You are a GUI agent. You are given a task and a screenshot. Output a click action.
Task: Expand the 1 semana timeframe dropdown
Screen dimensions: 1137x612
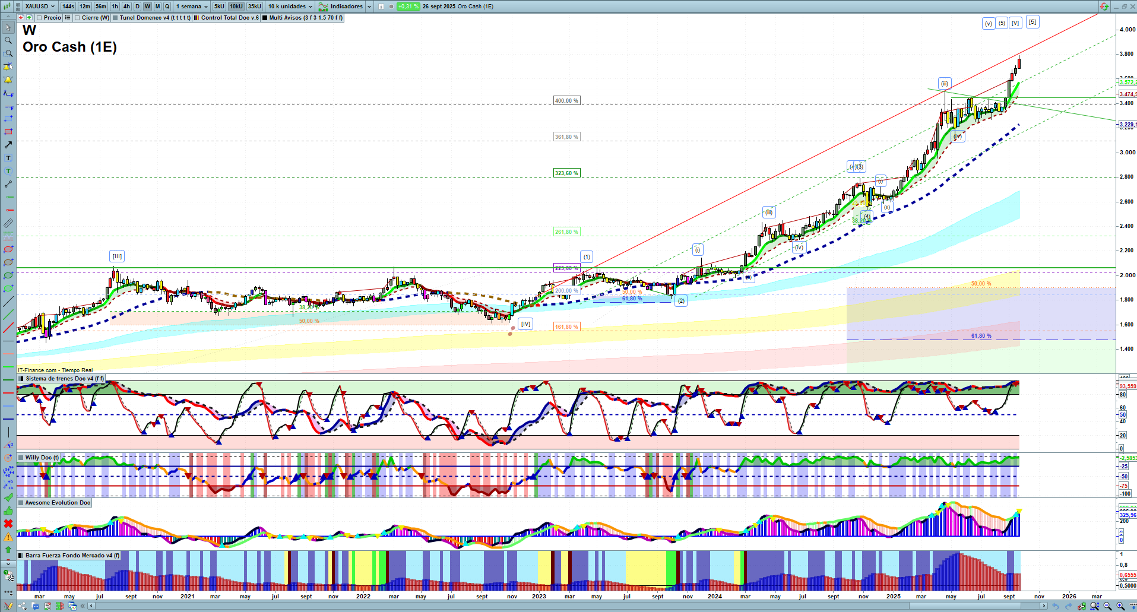pos(192,7)
